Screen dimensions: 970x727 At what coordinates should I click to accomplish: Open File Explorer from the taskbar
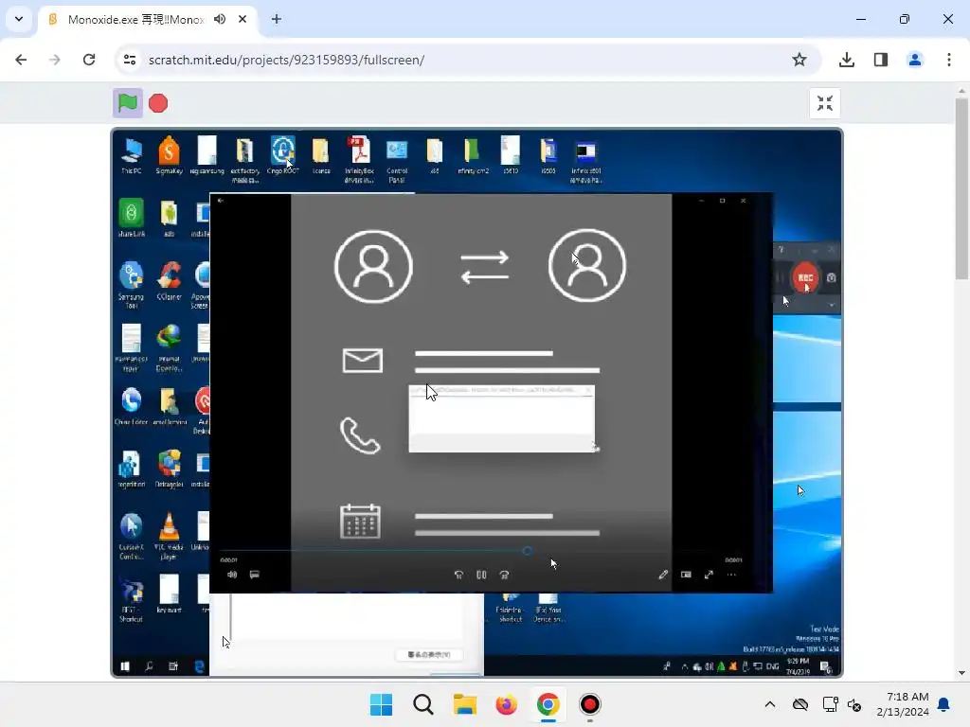coord(464,704)
